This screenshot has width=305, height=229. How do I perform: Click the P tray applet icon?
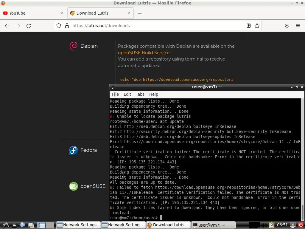272,225
